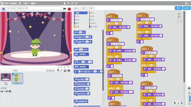Zoom out the scripts area
Viewport: 191px width, 107px height.
tap(175, 103)
